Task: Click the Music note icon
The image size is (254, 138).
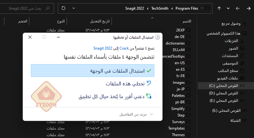Action: click(242, 63)
